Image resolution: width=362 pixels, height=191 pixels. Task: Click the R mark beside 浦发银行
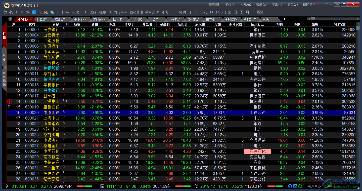click(64, 29)
